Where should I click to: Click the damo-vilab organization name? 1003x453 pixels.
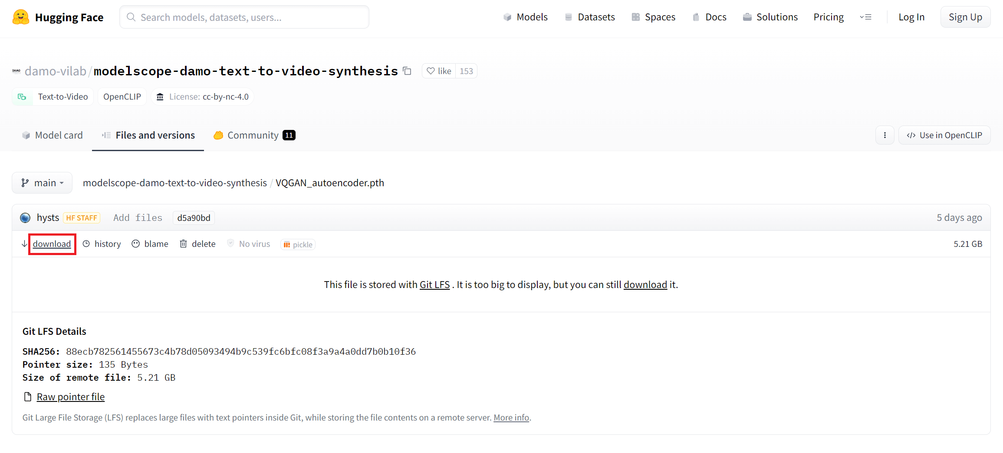[x=56, y=71]
